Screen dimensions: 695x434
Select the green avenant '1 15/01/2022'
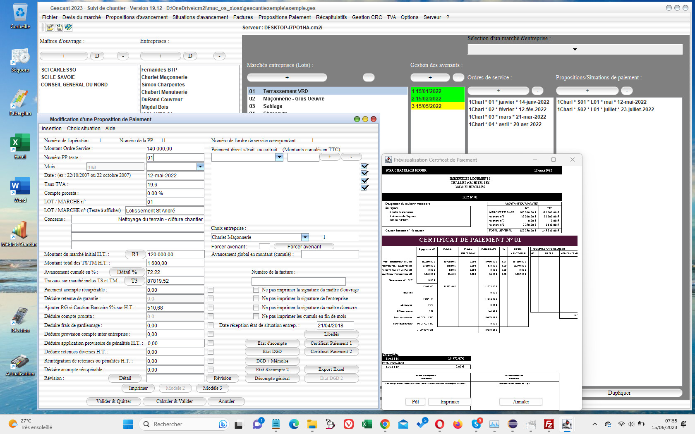tap(438, 91)
